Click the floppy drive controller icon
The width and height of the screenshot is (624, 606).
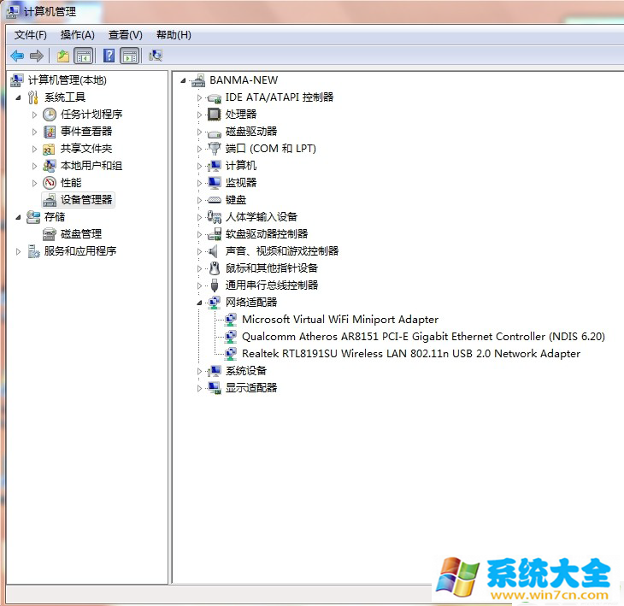pos(215,234)
